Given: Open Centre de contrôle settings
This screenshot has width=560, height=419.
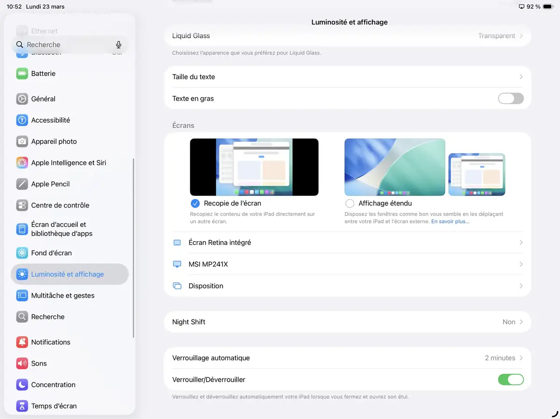Looking at the screenshot, I should pos(62,205).
